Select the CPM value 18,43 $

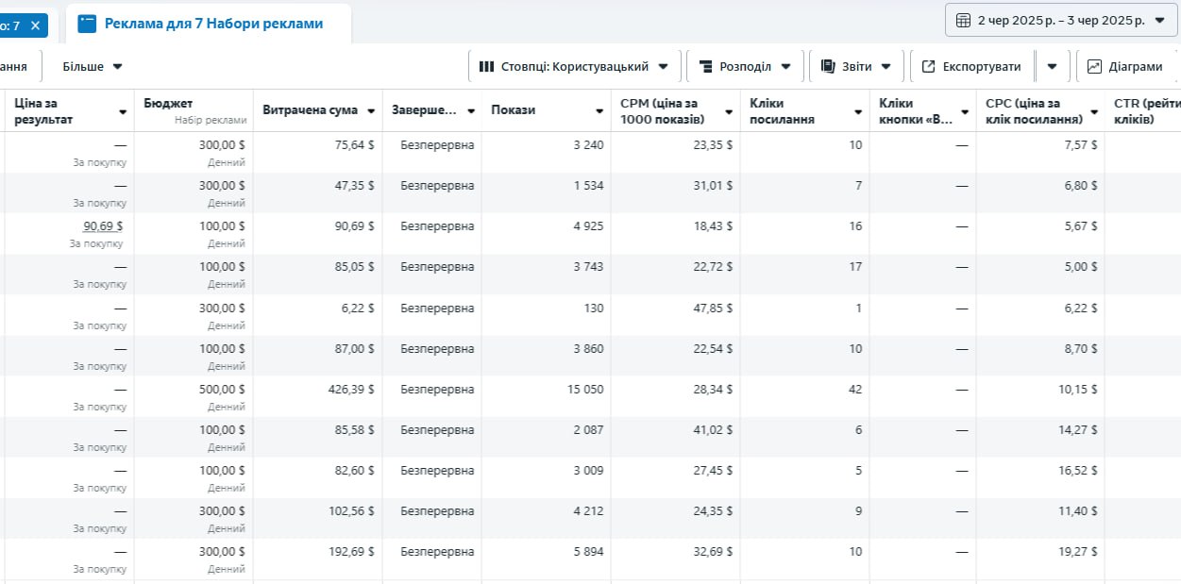pos(713,226)
